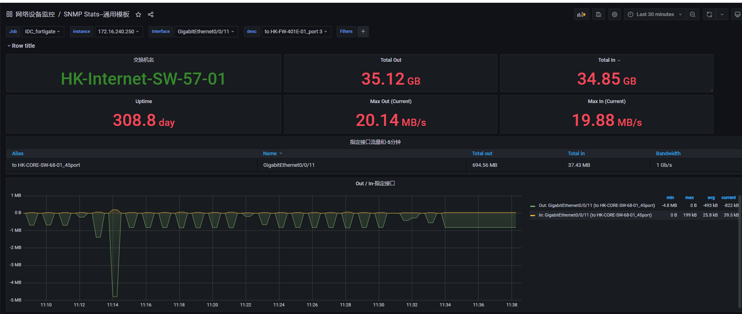
Task: Open the instance 172.16.240.250 dropdown
Action: pyautogui.click(x=119, y=31)
